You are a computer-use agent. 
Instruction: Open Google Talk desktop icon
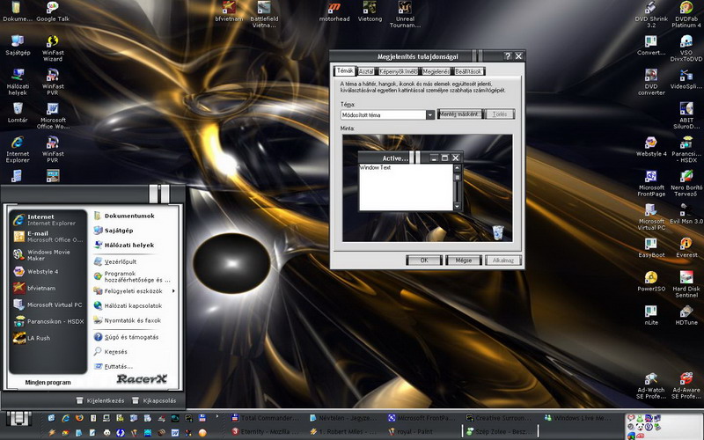[x=53, y=11]
